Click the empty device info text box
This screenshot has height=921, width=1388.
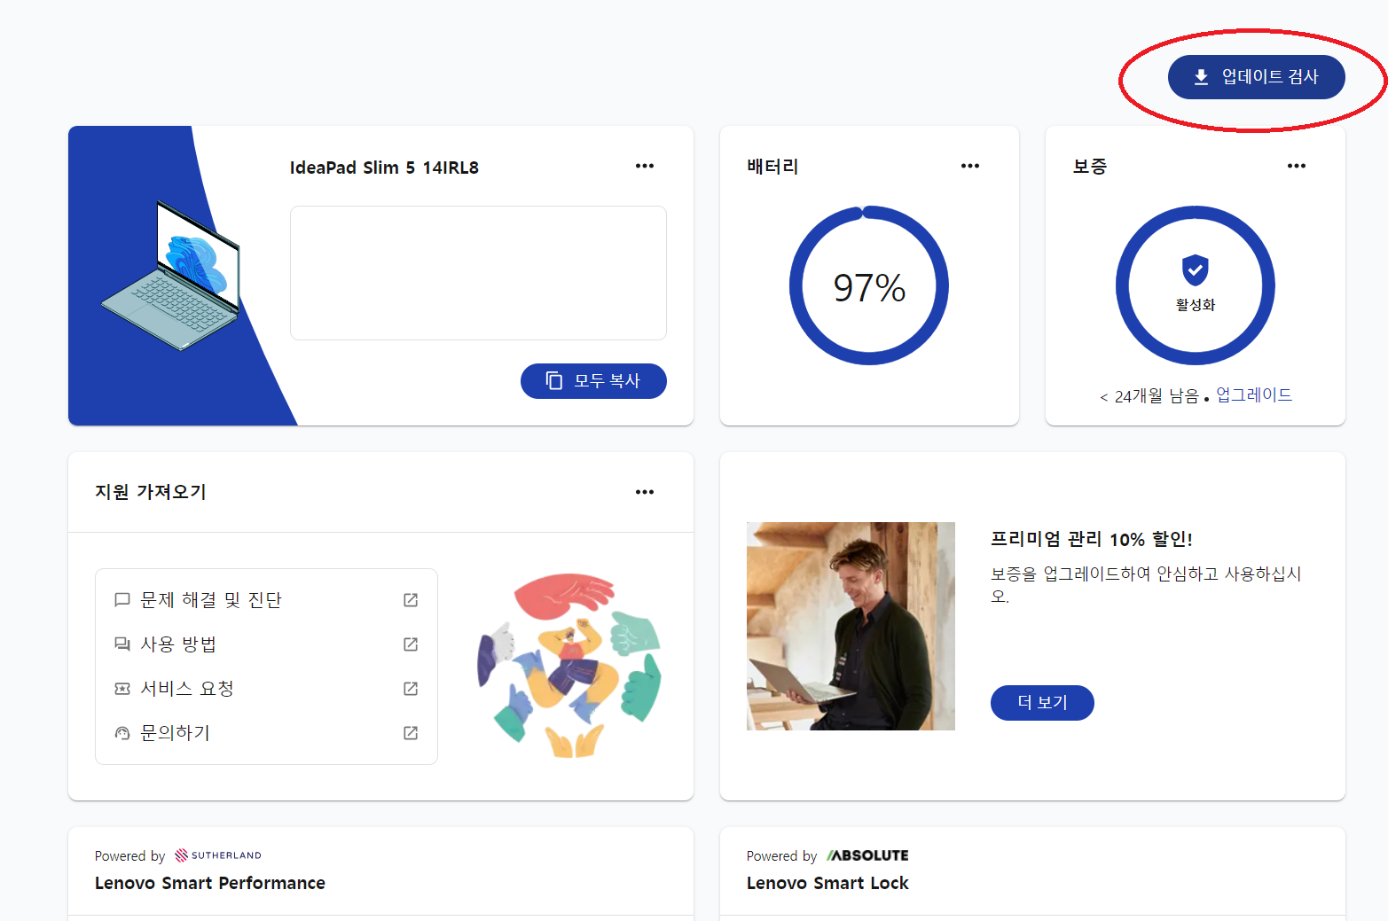[478, 273]
